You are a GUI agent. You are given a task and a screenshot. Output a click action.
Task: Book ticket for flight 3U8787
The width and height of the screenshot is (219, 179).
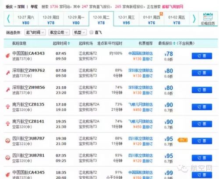pyautogui.click(x=202, y=141)
